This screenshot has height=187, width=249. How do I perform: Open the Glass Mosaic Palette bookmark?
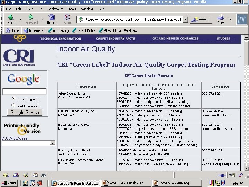(x=118, y=30)
